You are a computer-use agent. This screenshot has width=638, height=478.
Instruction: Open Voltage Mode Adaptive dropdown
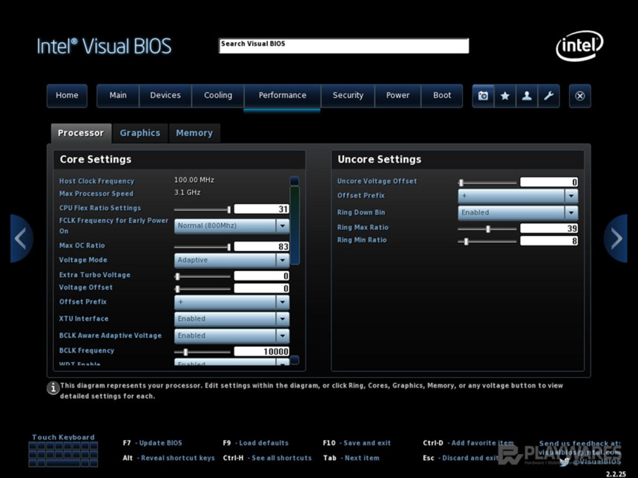pos(232,260)
